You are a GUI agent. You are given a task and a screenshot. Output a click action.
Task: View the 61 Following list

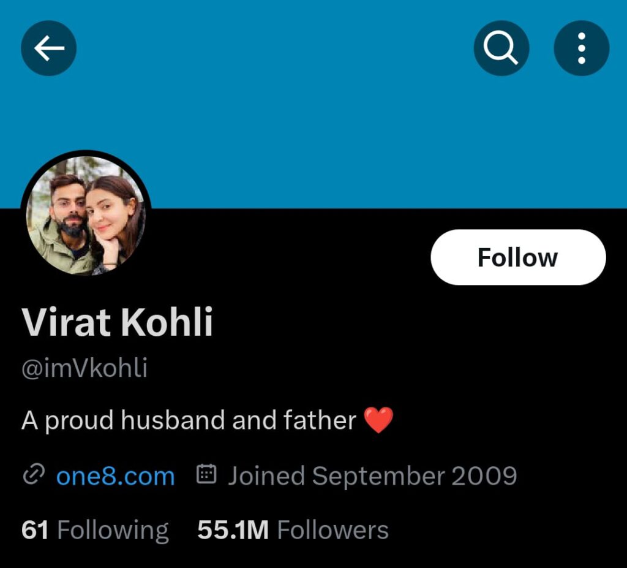coord(95,530)
